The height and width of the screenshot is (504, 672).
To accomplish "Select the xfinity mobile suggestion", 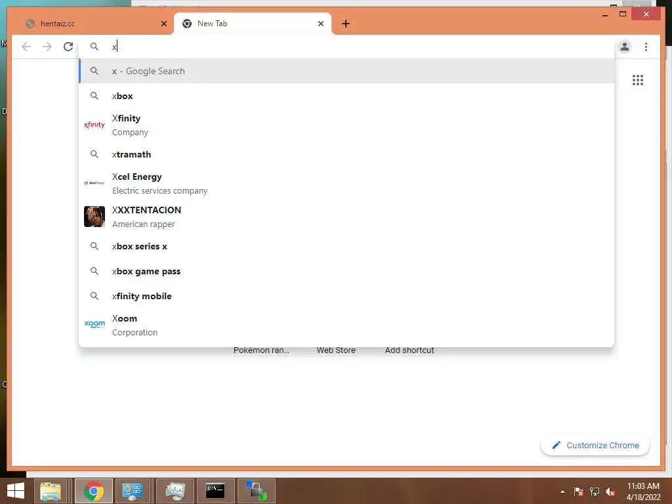I will tap(346, 296).
